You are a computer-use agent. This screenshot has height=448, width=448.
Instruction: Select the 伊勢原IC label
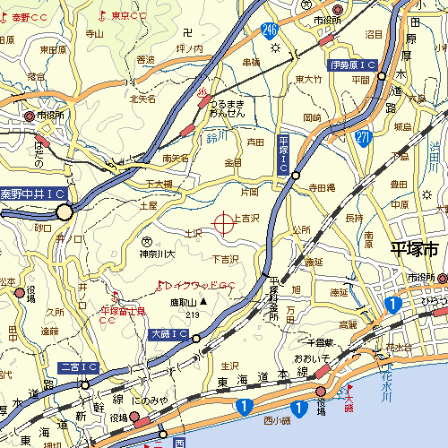(353, 65)
